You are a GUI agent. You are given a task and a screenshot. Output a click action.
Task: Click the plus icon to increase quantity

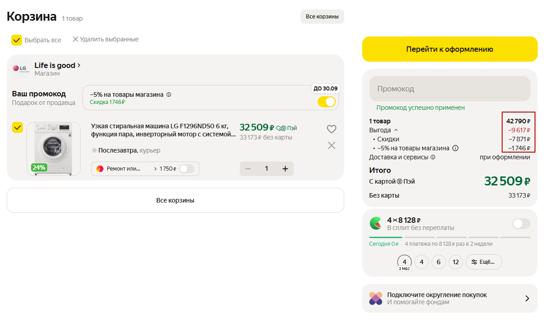coord(285,169)
